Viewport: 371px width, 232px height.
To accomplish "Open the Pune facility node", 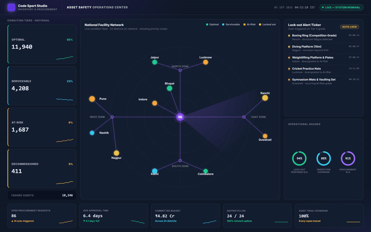I will click(92, 99).
